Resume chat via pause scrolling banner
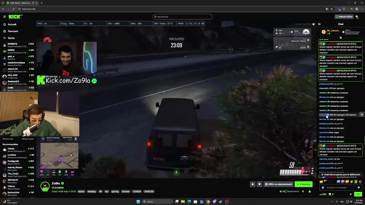 point(340,175)
